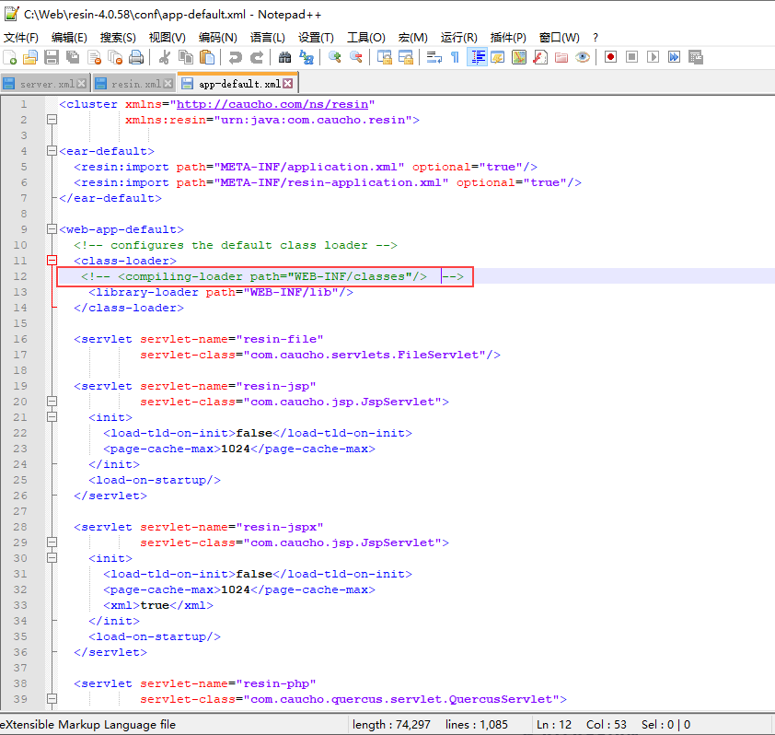This screenshot has width=775, height=735.
Task: Open the 工具(O) menu
Action: [x=366, y=38]
